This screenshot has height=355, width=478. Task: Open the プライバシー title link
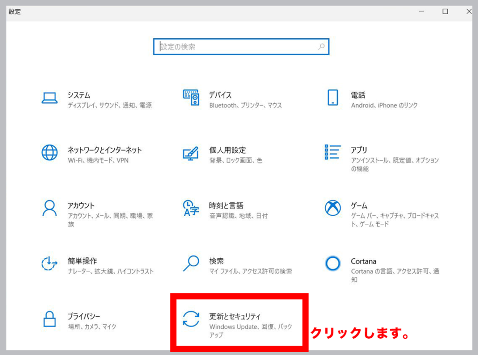(84, 317)
